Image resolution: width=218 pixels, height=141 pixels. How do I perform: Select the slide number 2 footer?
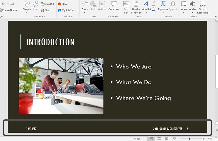pyautogui.click(x=187, y=129)
